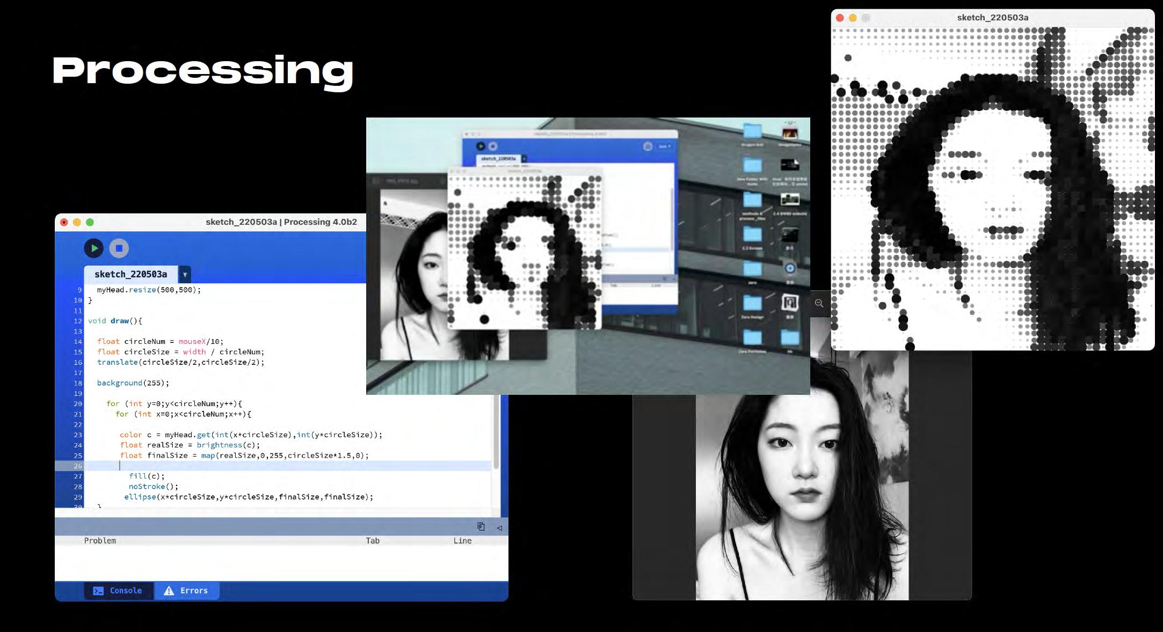Collapse the message panel with the triangle icon
This screenshot has height=632, width=1163.
(499, 528)
